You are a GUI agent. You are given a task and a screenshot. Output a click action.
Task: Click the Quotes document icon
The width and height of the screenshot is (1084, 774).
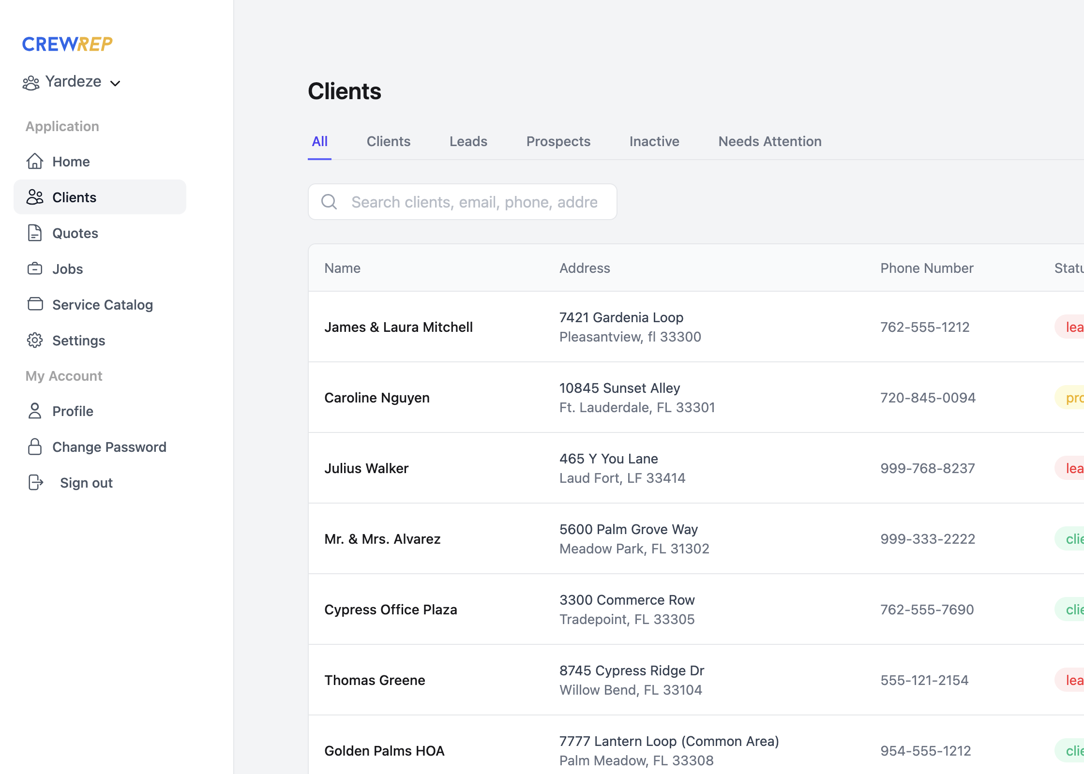35,233
